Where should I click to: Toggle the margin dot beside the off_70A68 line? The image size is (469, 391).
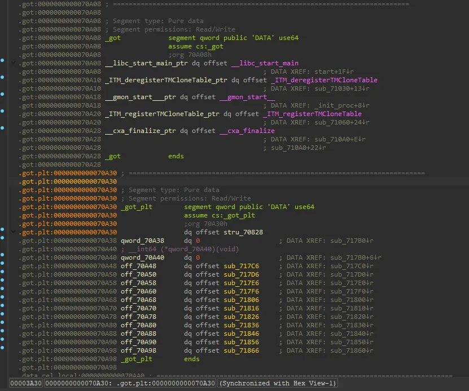pos(2,297)
